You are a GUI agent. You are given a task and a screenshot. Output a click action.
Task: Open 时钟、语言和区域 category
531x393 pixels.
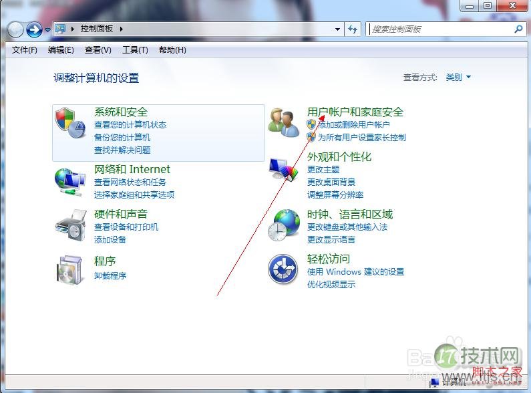[x=350, y=214]
